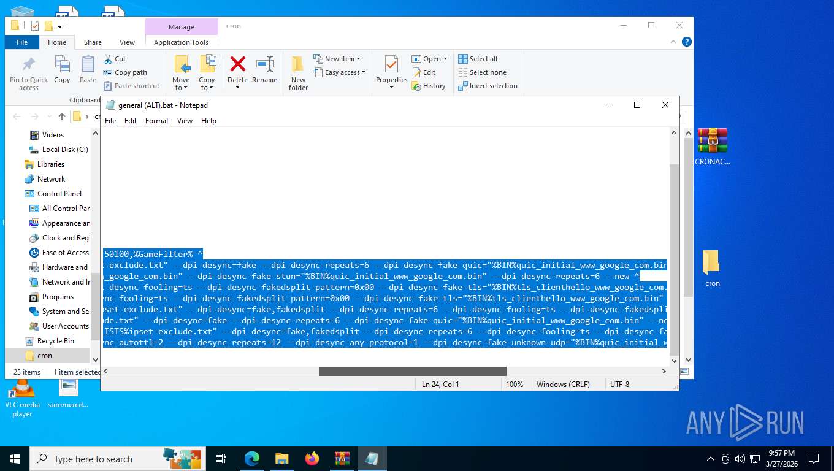Select cron folder on desktop
Viewport: 834px width, 471px height.
[712, 268]
